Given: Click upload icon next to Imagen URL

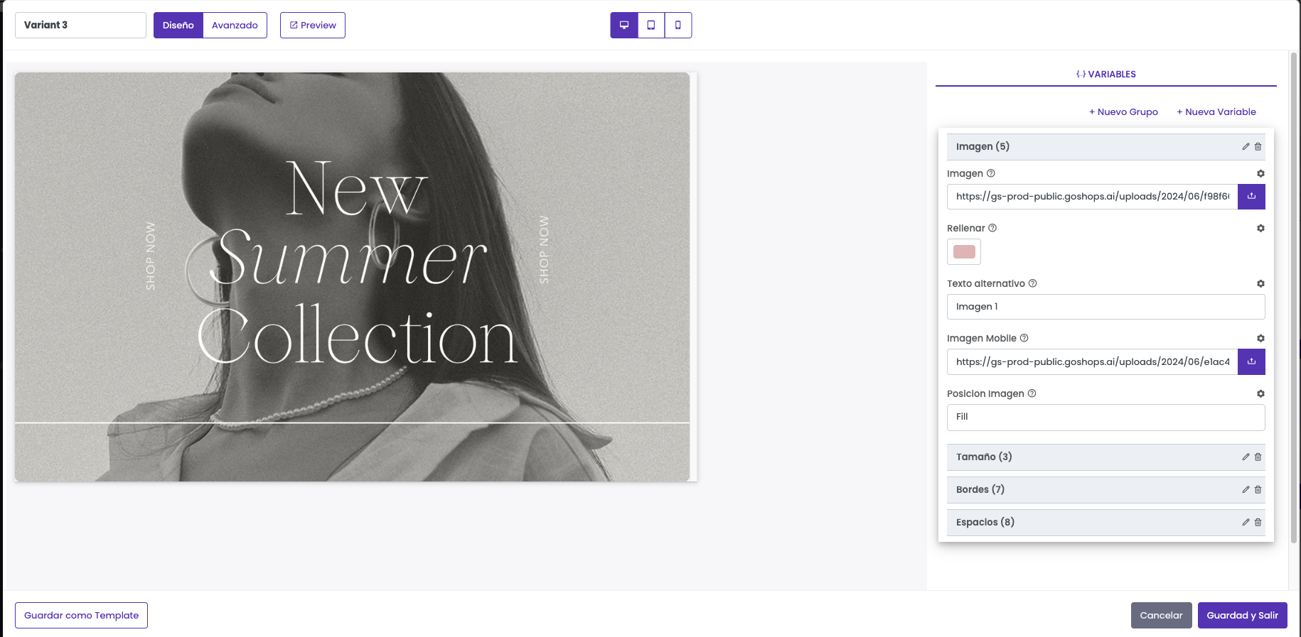Looking at the screenshot, I should coord(1251,197).
